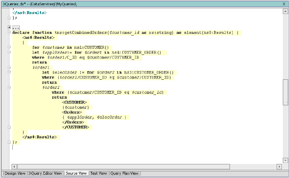The height and width of the screenshot is (178, 289).
Task: Click 'element(ns0:Results)' return type
Action: (x=208, y=33)
